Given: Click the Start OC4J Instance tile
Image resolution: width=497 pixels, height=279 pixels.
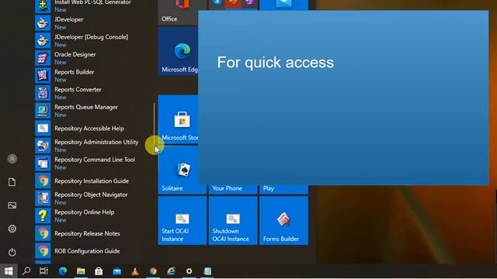Looking at the screenshot, I should (182, 220).
